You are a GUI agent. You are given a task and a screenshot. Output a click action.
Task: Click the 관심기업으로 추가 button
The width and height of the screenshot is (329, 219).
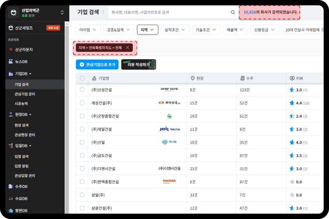coord(97,64)
